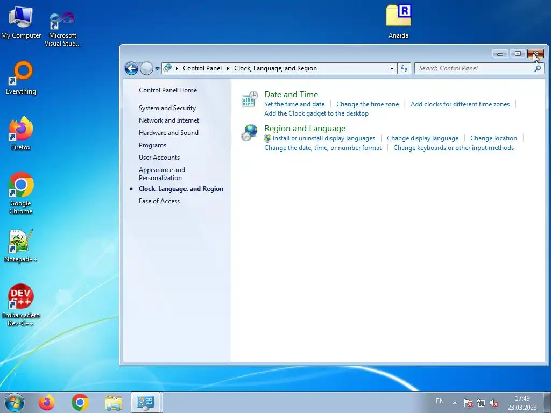
Task: Select My Computer desktop icon
Action: click(x=21, y=23)
